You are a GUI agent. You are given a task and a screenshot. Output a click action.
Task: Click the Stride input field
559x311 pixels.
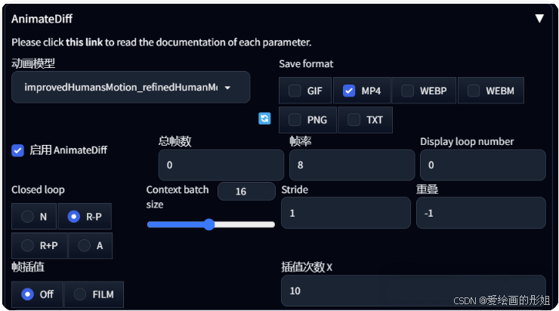[346, 213]
